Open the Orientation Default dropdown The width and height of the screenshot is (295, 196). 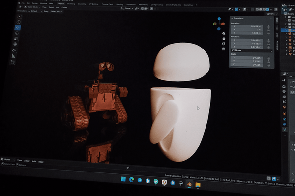tap(35, 11)
